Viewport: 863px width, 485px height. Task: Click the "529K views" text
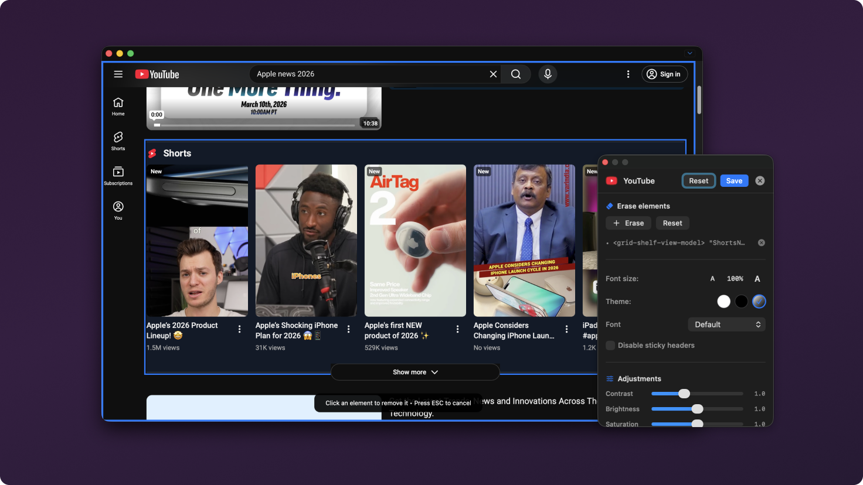pos(381,348)
